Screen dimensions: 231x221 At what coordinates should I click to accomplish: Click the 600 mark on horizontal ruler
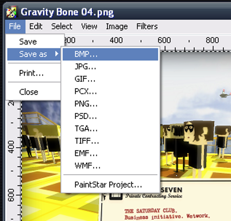point(164,40)
